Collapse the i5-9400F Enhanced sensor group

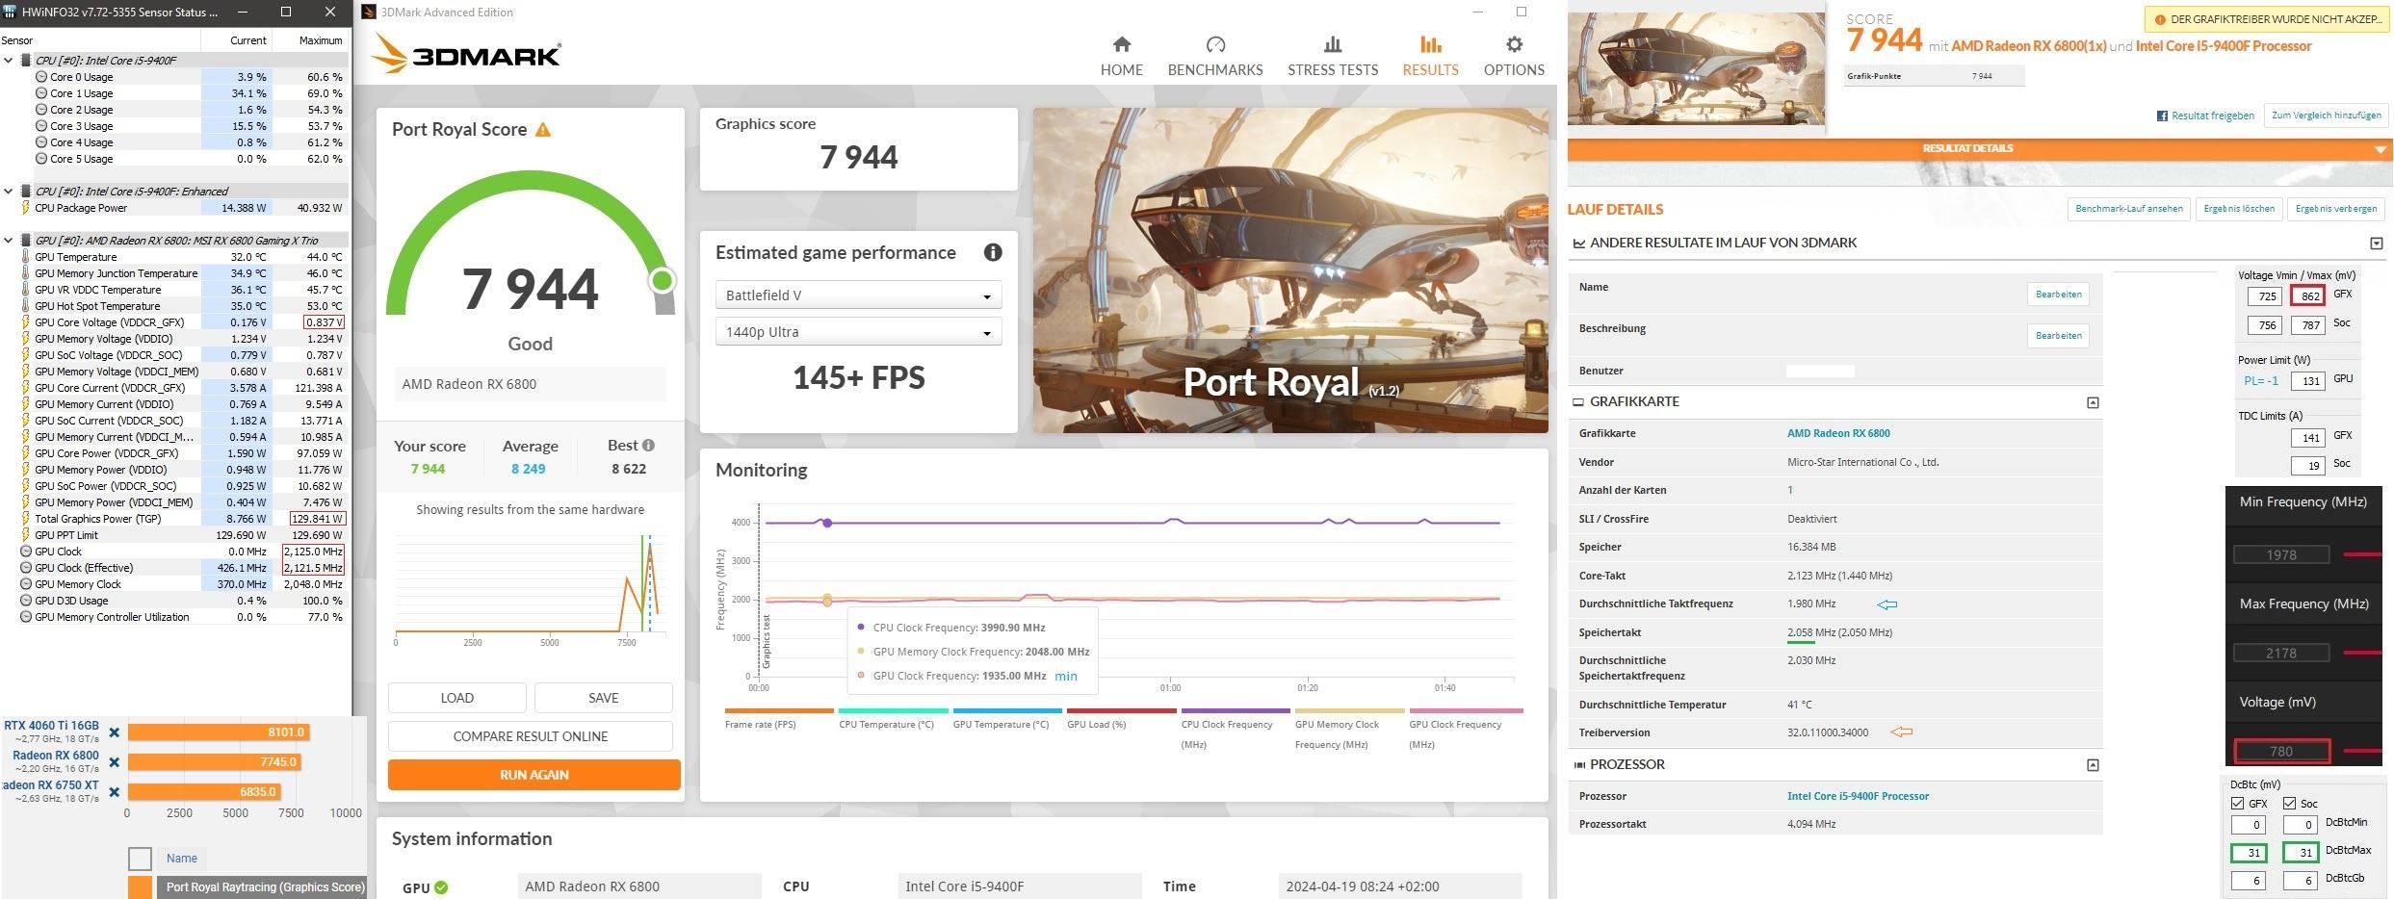tap(9, 192)
